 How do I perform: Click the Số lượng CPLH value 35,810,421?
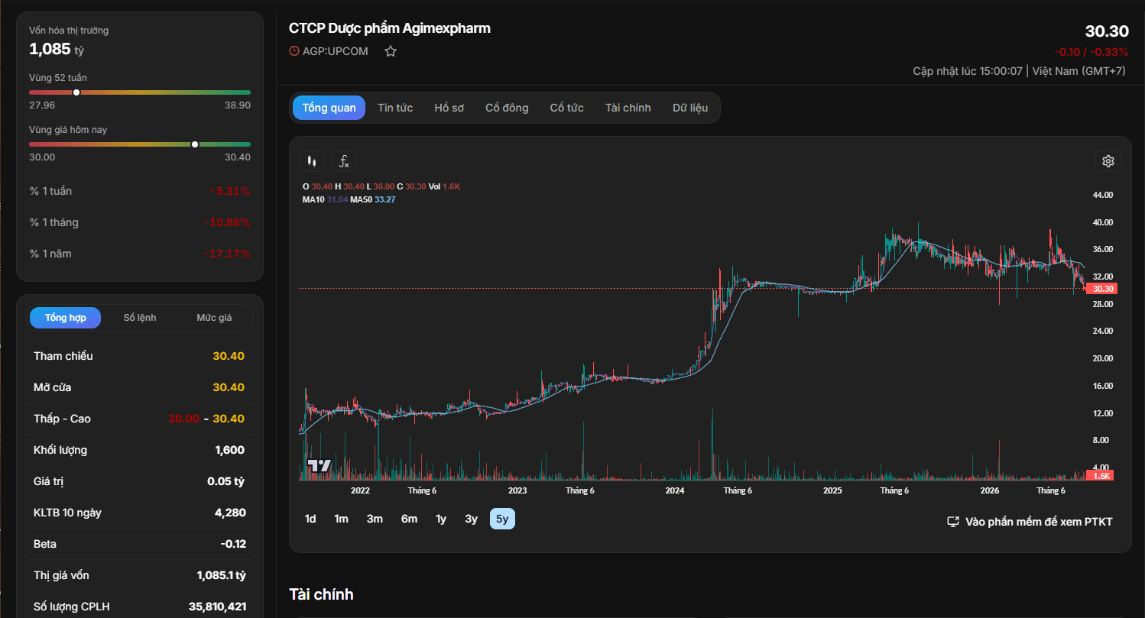[218, 607]
